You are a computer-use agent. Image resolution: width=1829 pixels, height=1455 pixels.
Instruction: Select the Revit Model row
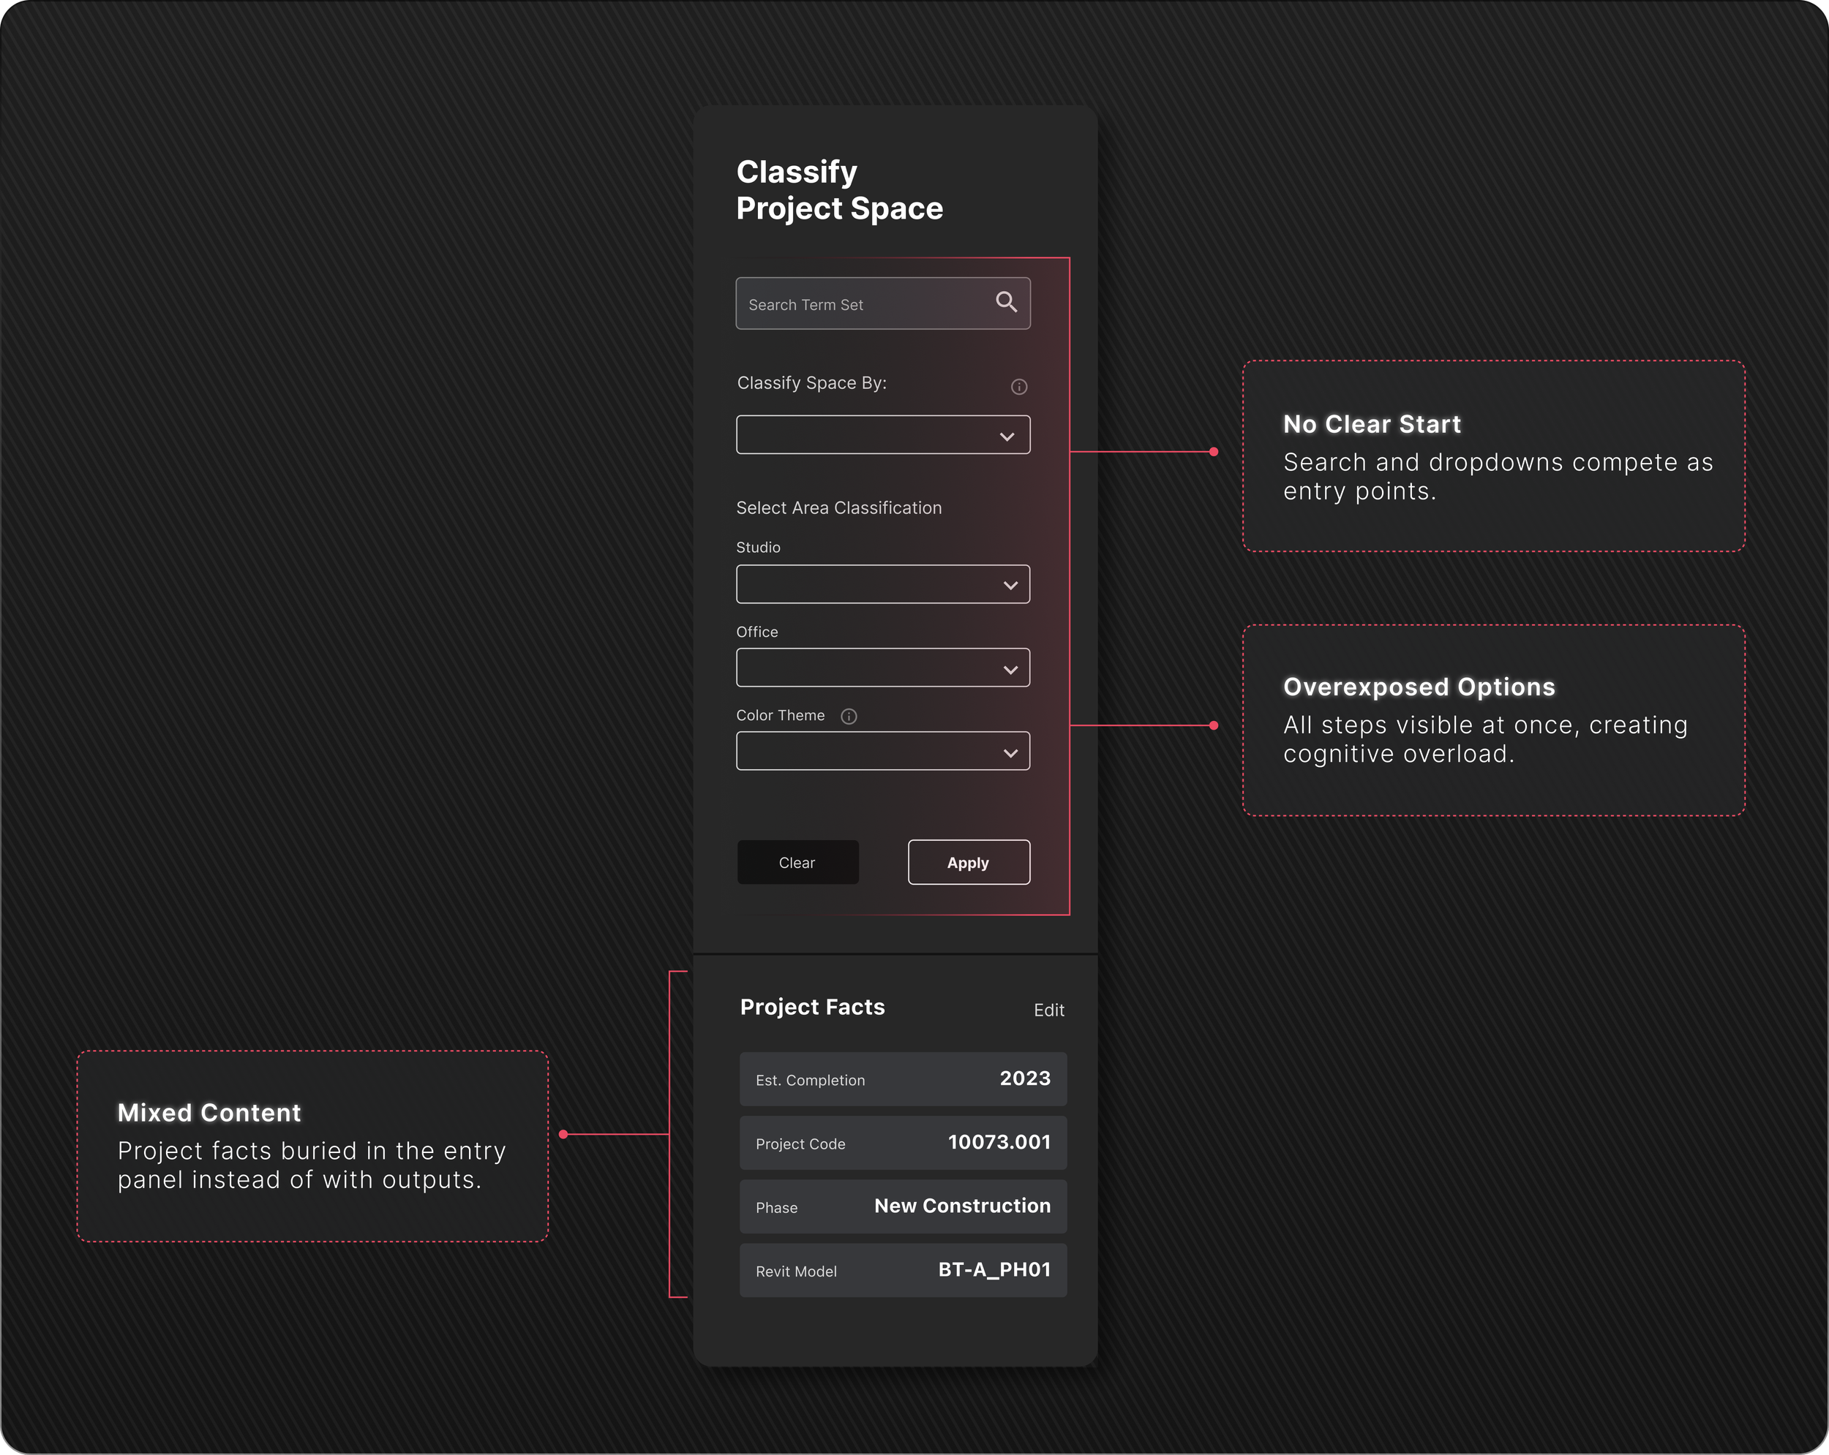(x=903, y=1270)
